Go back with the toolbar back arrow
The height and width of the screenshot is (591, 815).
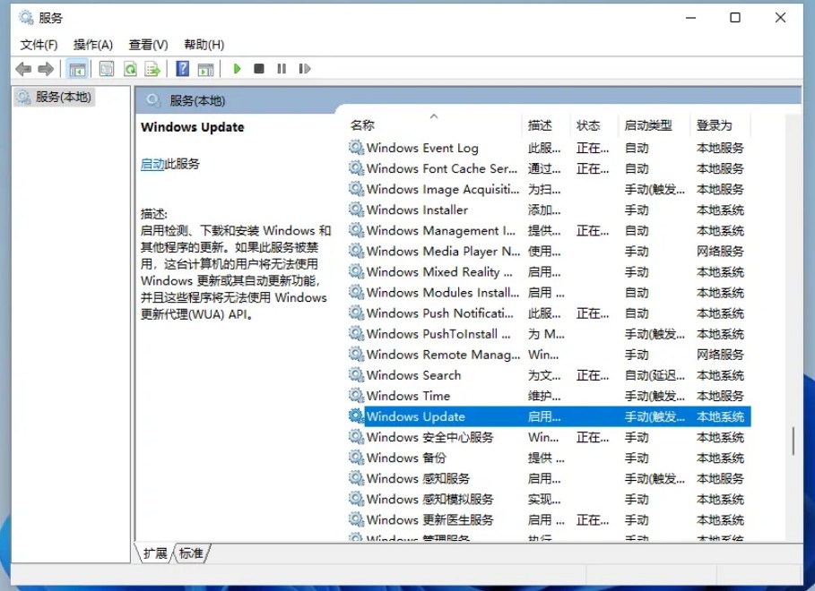(23, 69)
